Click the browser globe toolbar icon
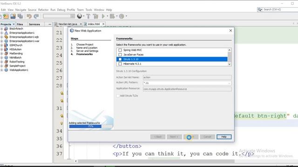The width and height of the screenshot is (298, 167). point(80,16)
